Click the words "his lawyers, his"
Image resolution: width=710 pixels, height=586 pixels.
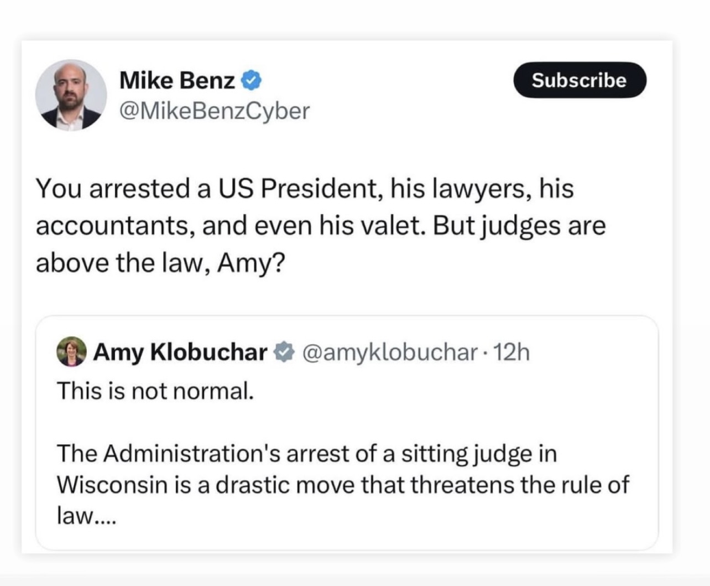(482, 189)
